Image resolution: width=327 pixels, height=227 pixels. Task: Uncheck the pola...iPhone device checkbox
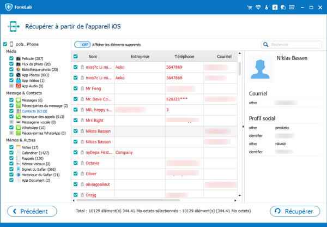click(5, 44)
